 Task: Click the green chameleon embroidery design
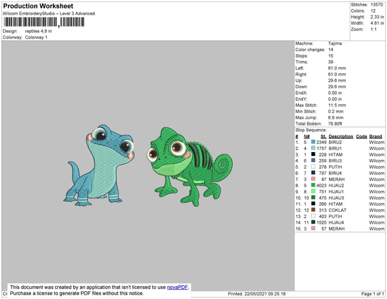point(190,167)
